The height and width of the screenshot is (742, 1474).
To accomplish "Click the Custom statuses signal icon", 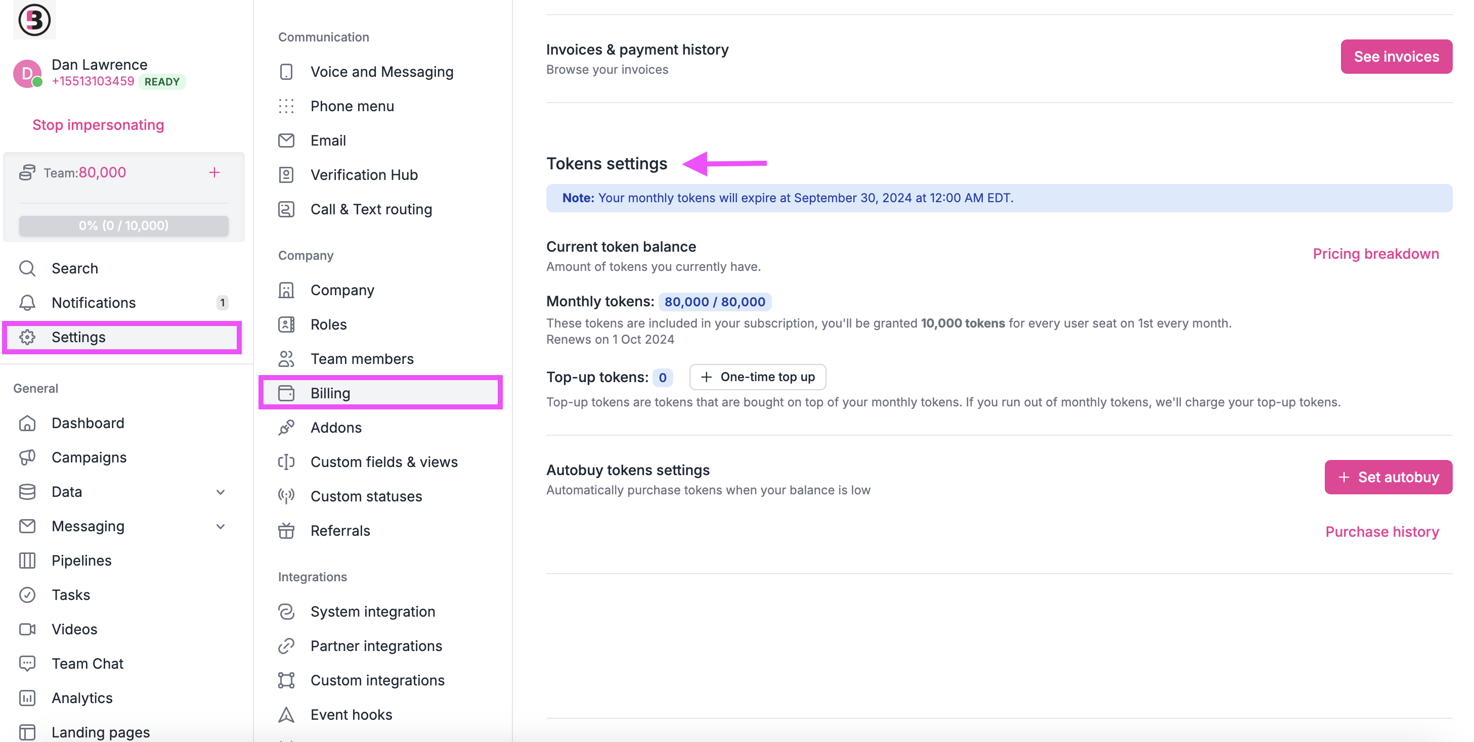I will 286,496.
